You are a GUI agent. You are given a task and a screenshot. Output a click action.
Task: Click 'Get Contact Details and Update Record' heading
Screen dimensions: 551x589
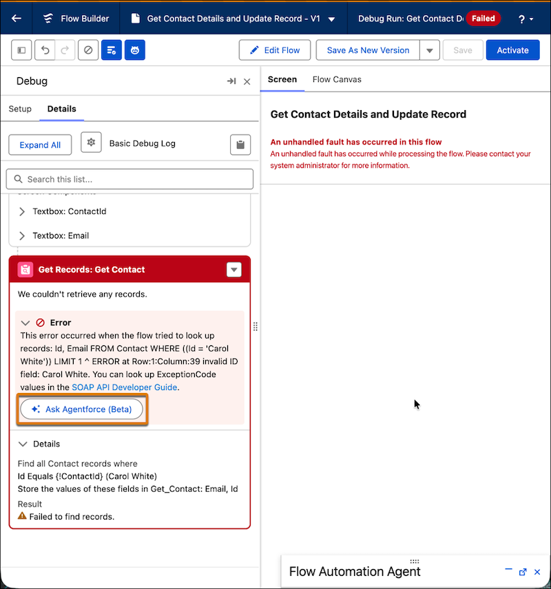[x=368, y=114]
